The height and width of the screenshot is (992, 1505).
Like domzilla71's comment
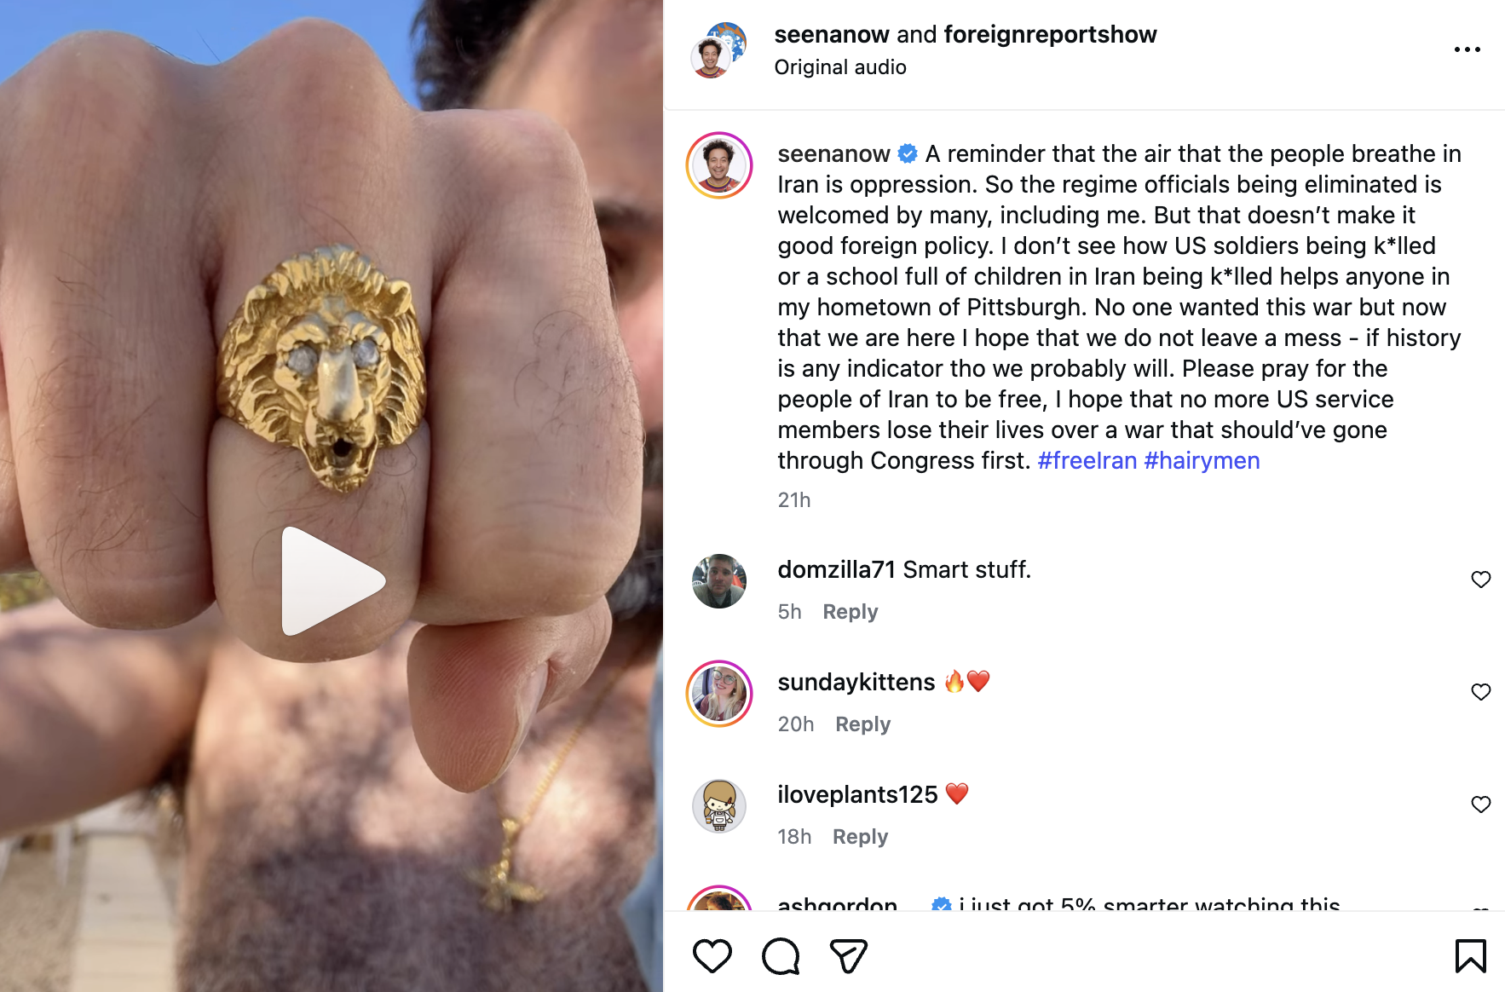1480,580
